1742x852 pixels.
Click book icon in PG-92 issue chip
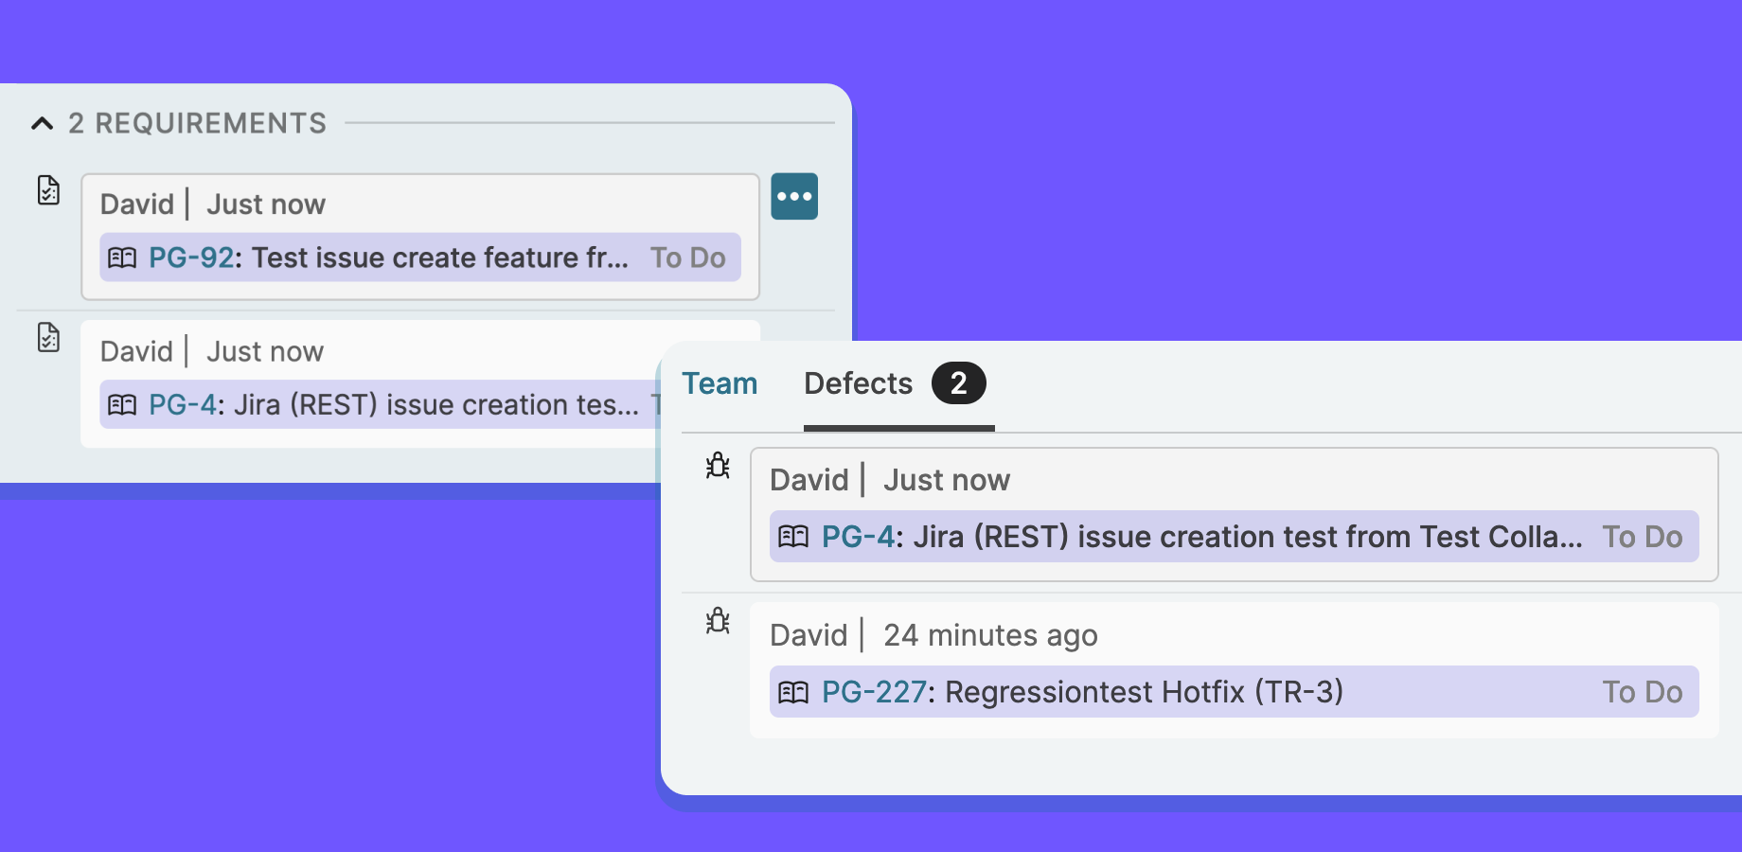(x=122, y=257)
